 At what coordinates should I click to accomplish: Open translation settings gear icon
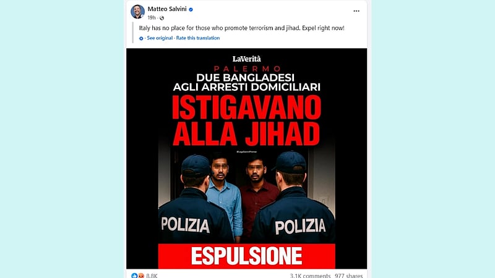click(141, 38)
